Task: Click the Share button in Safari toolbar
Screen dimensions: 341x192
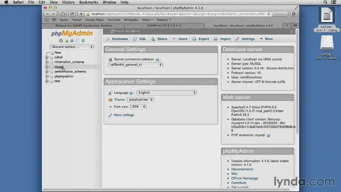Action: (x=72, y=14)
